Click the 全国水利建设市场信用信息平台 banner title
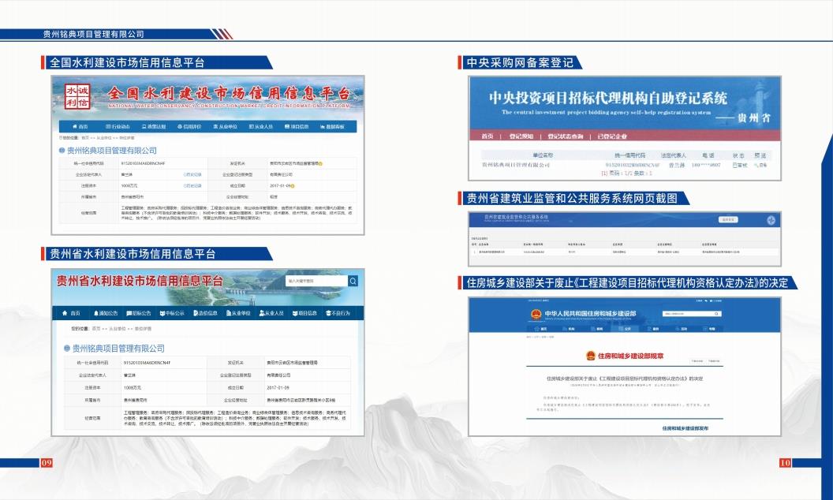 229,94
